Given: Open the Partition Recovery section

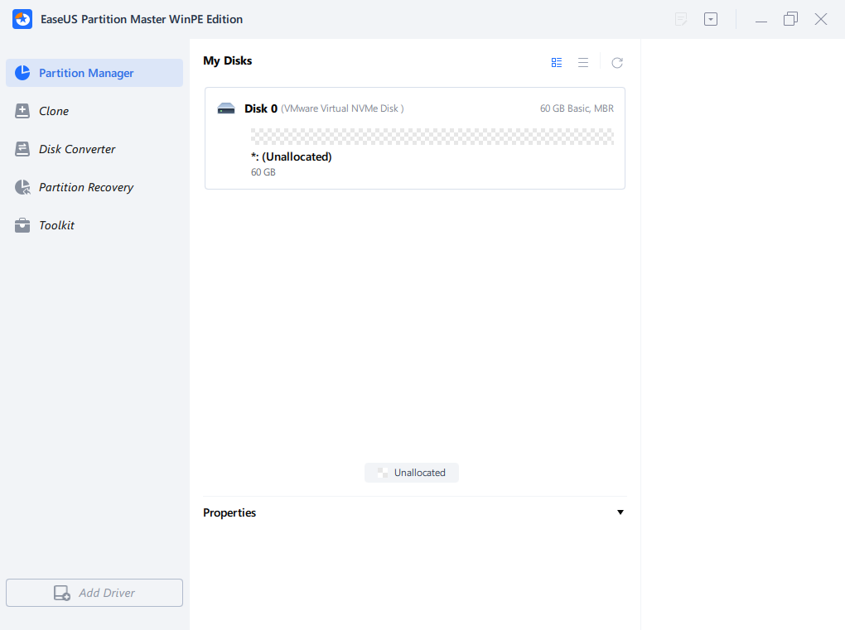Looking at the screenshot, I should point(86,187).
